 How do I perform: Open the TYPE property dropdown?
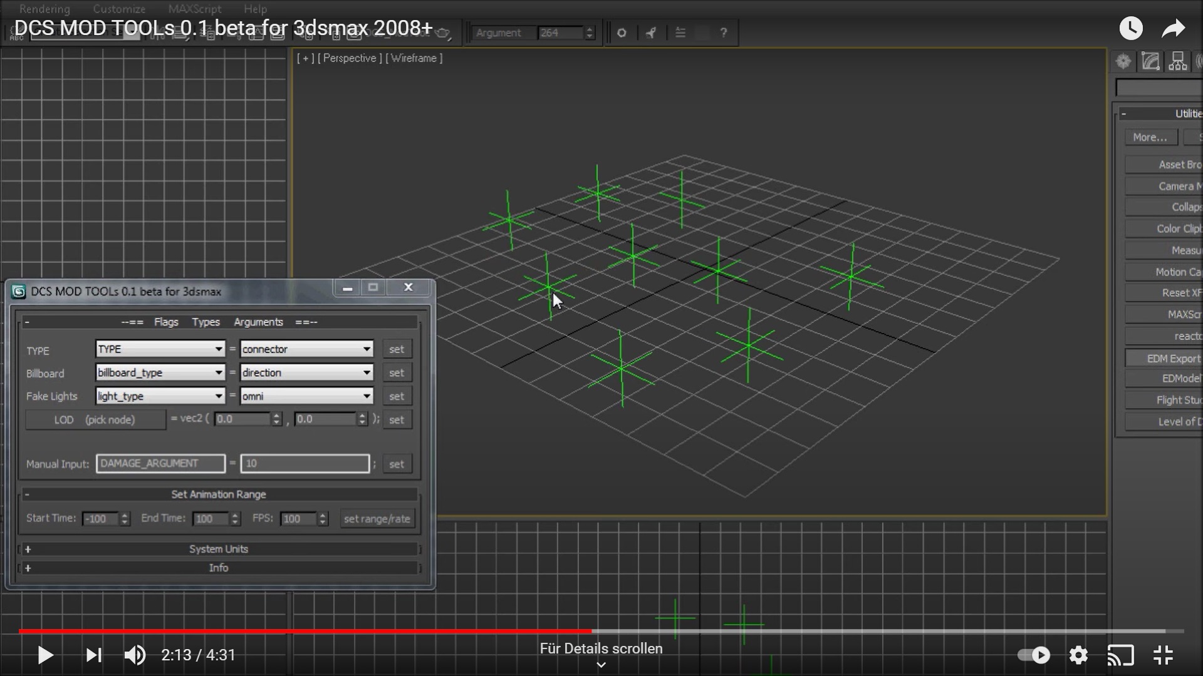tap(160, 349)
